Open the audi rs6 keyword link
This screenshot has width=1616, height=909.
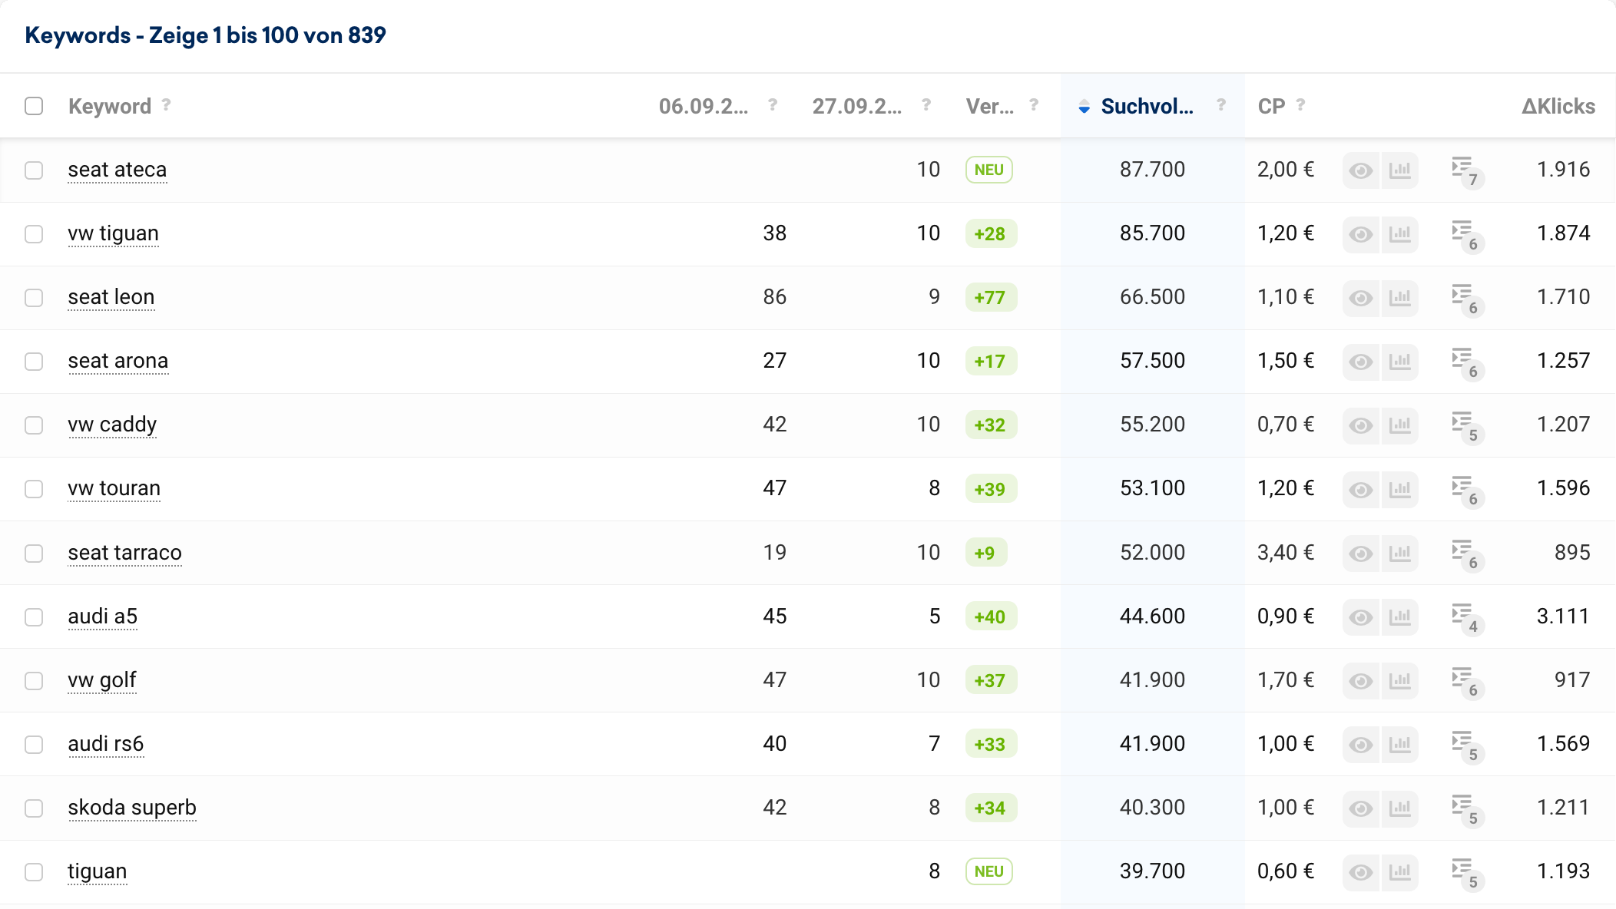(x=105, y=744)
